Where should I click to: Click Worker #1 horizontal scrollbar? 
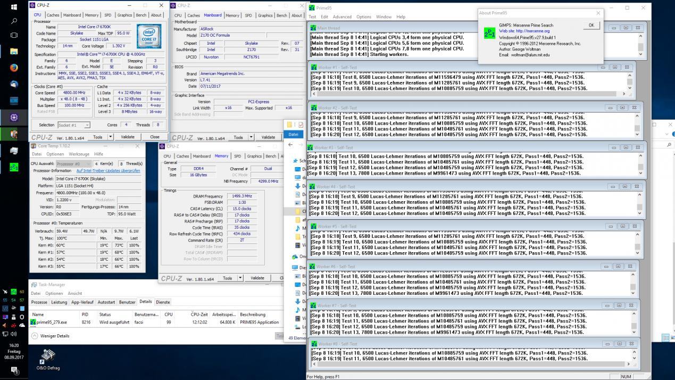pyautogui.click(x=469, y=94)
